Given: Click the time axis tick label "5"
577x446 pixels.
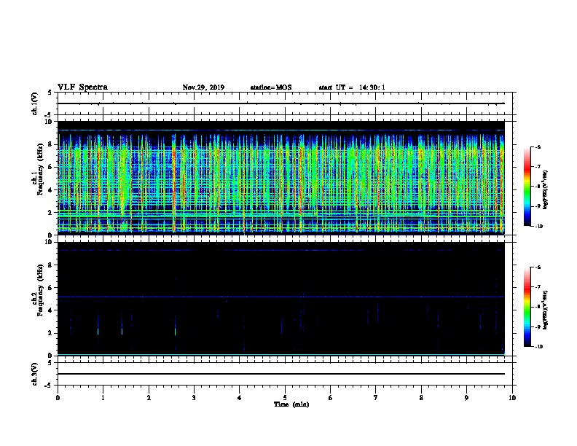Looking at the screenshot, I should (285, 398).
